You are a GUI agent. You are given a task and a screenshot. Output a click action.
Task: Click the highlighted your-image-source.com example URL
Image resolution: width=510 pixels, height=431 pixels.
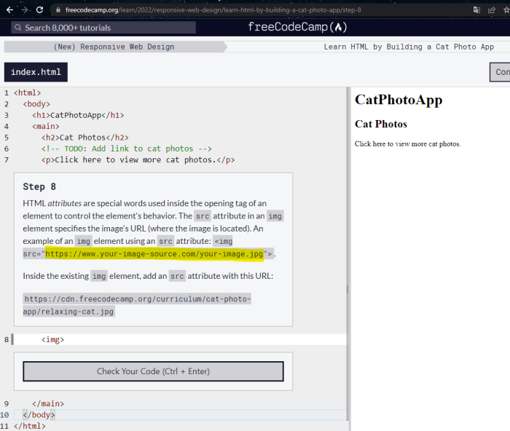(x=154, y=253)
